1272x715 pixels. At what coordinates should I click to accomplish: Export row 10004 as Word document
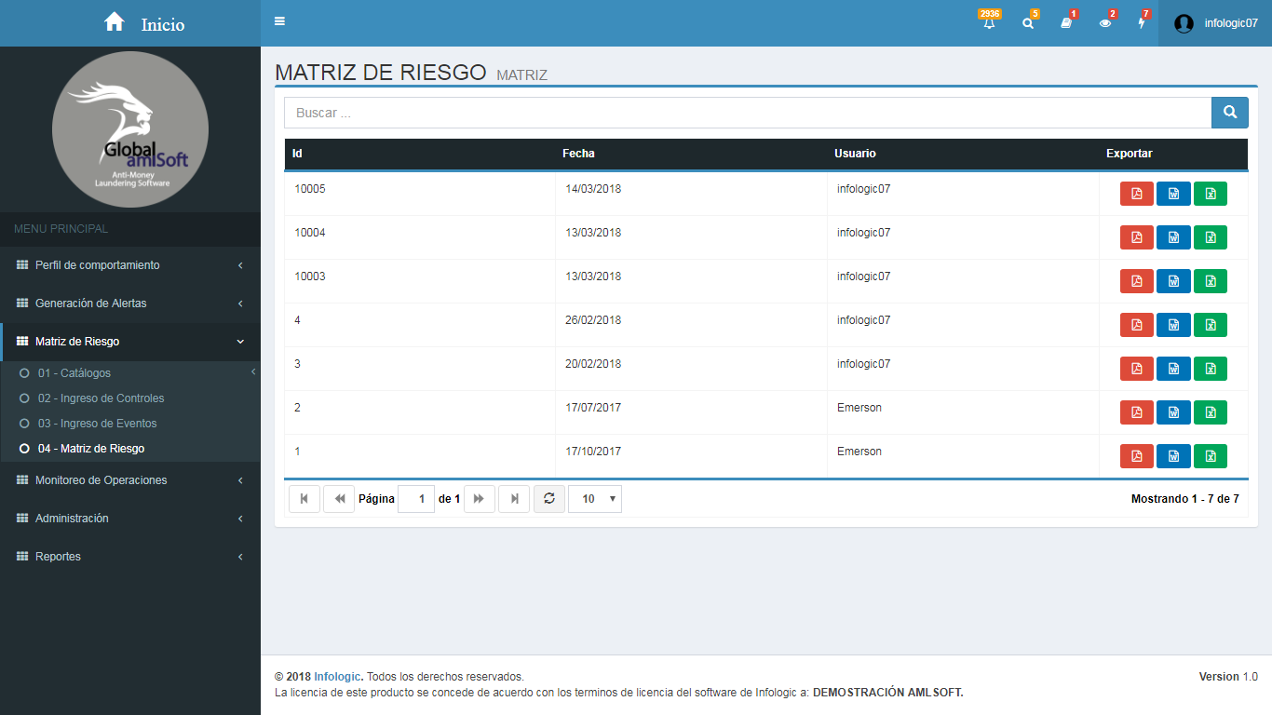point(1173,237)
